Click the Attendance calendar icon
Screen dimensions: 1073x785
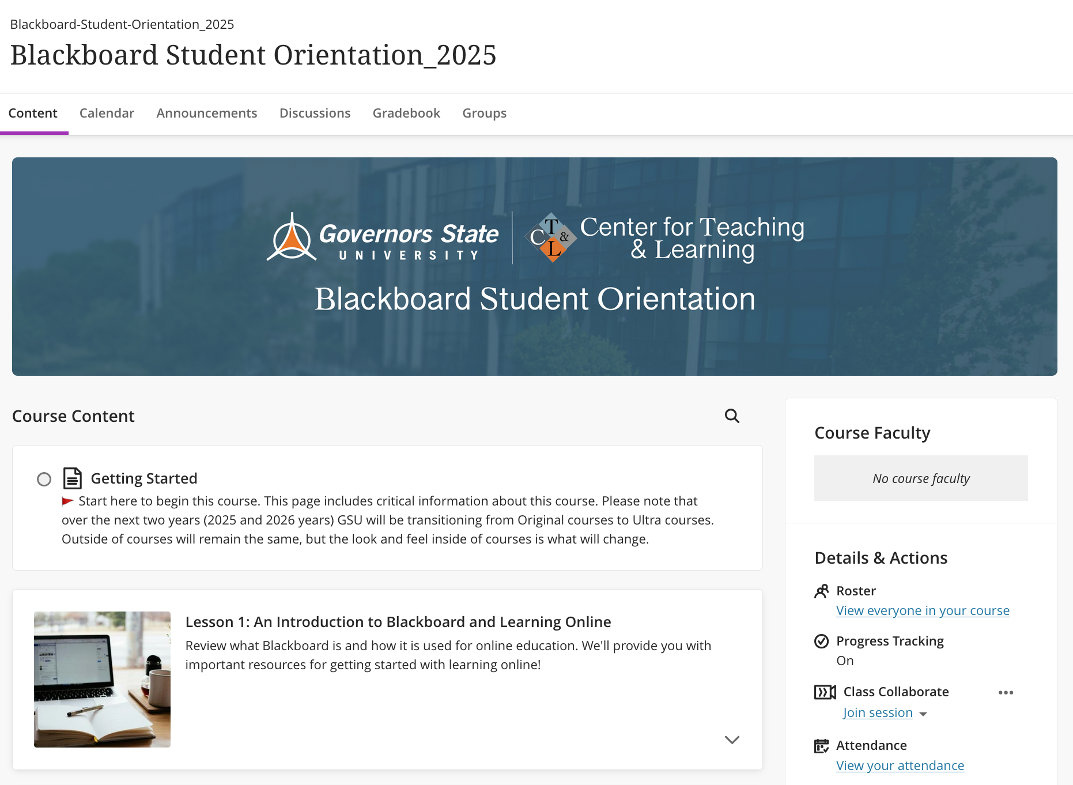point(821,746)
